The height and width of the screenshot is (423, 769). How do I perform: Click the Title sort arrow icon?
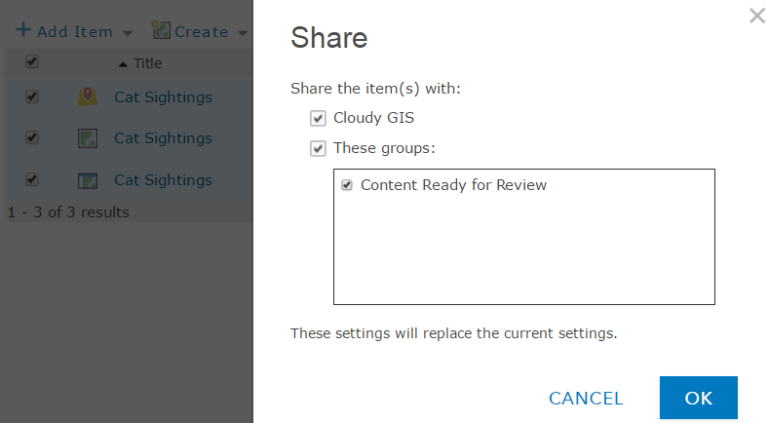pos(123,64)
